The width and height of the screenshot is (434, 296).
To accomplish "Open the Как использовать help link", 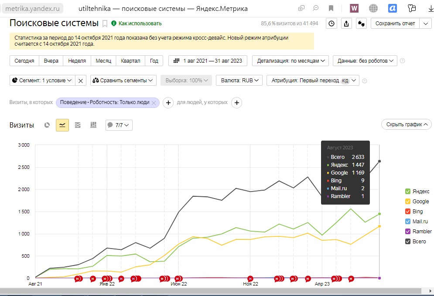I will (x=137, y=24).
